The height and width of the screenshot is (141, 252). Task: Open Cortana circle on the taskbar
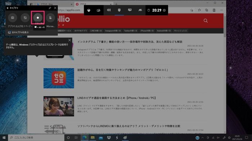68,138
